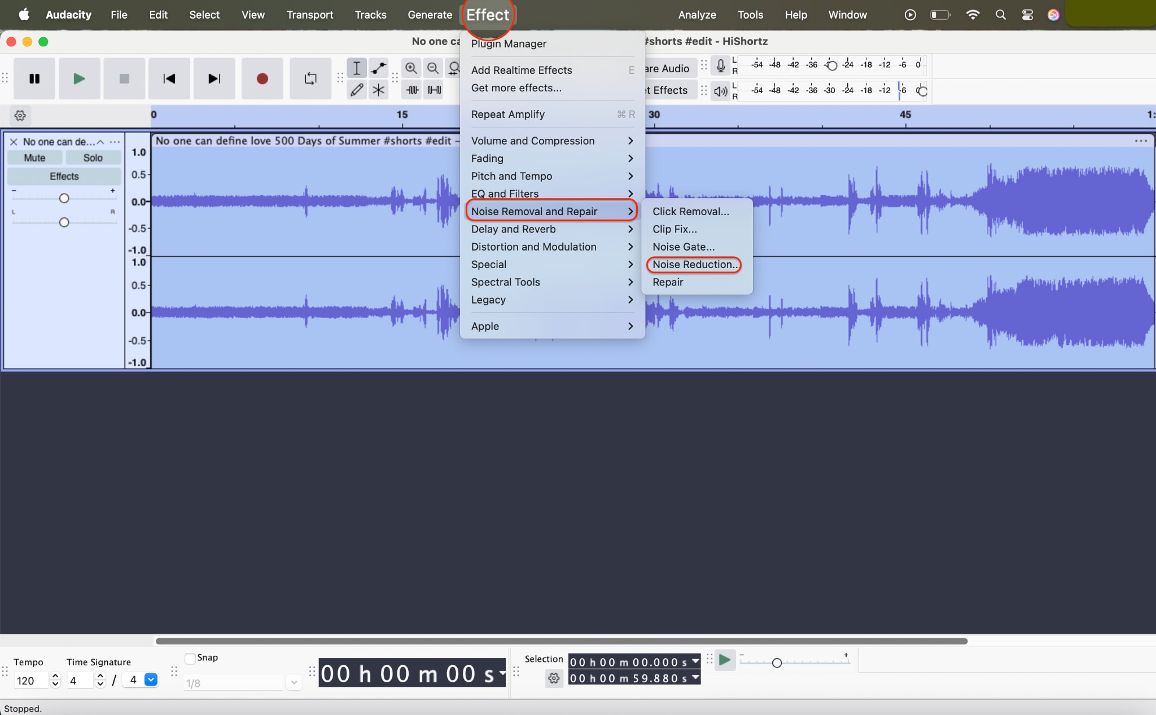Adjust the track gain slider knob
This screenshot has height=715, width=1156.
click(x=64, y=198)
